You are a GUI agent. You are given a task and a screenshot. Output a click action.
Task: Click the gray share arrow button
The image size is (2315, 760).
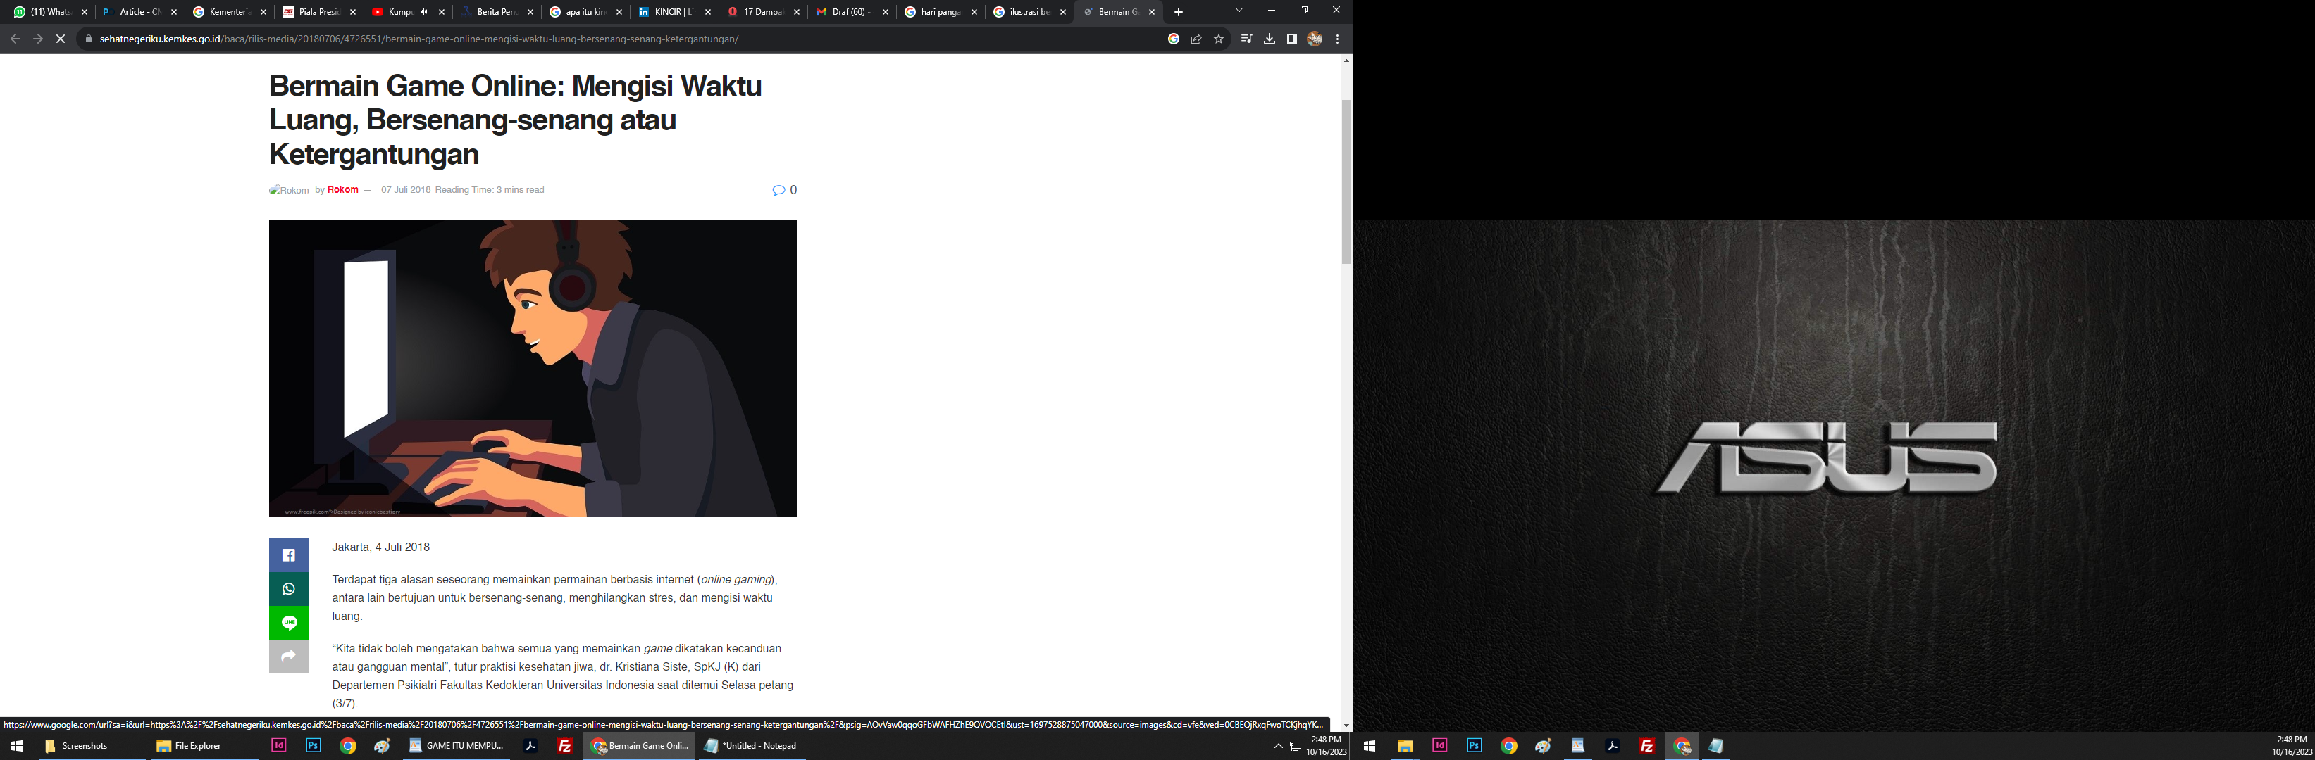click(x=288, y=657)
